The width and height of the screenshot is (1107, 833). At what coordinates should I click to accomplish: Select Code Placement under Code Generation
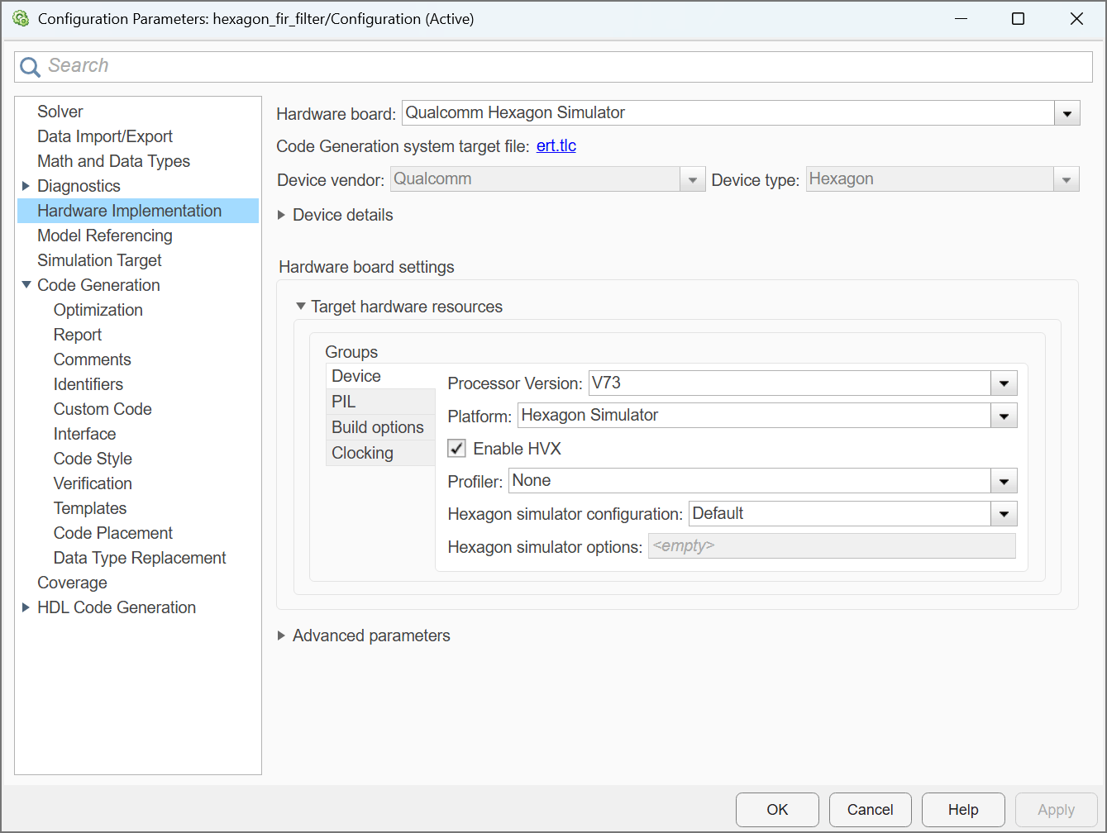[x=113, y=533]
